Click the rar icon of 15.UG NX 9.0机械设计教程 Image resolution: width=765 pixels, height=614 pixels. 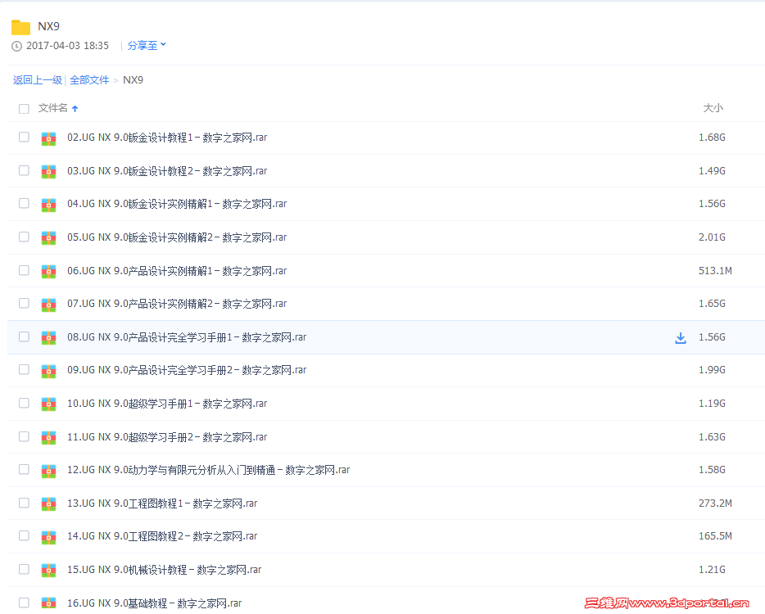[x=48, y=571]
